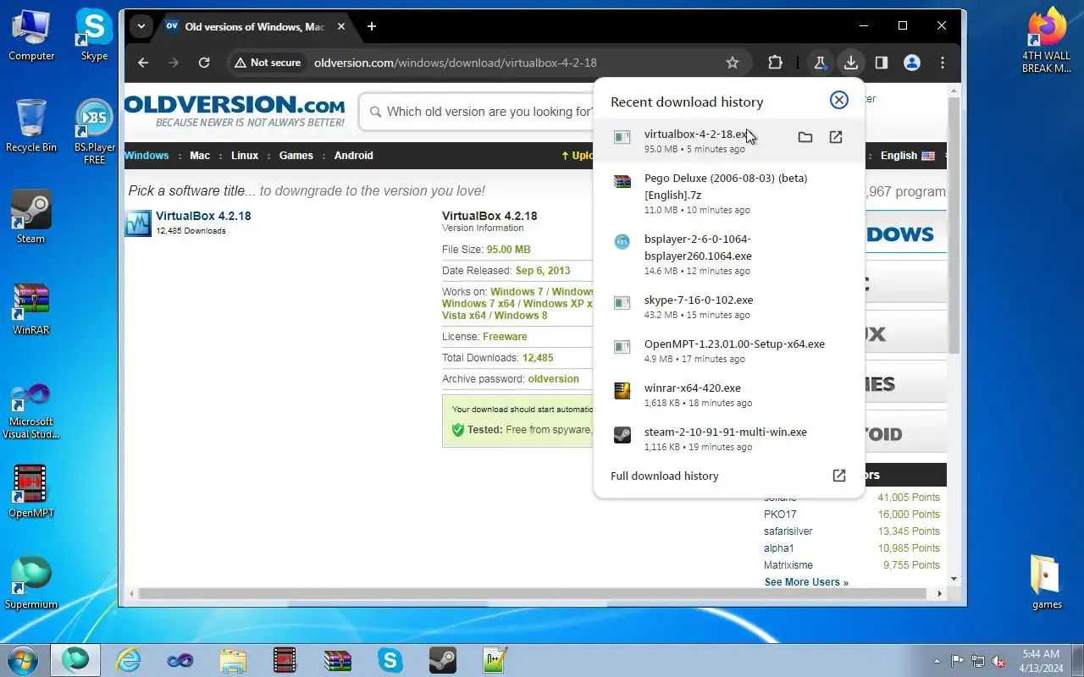Open user PKO17 profile link
The height and width of the screenshot is (677, 1084).
pos(780,515)
